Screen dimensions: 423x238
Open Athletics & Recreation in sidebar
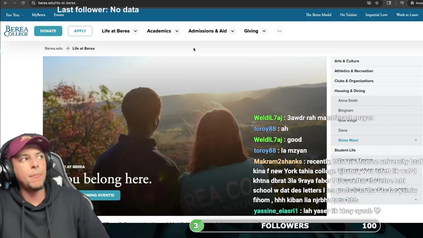click(354, 71)
